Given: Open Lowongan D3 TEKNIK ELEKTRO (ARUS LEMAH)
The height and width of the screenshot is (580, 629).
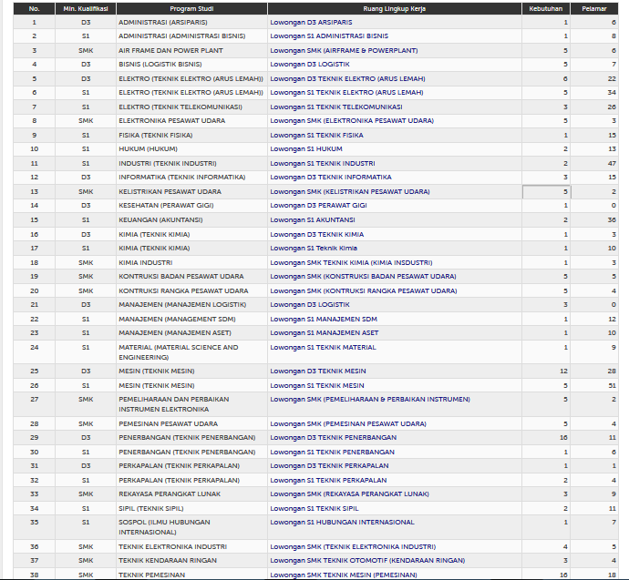Looking at the screenshot, I should coord(347,79).
